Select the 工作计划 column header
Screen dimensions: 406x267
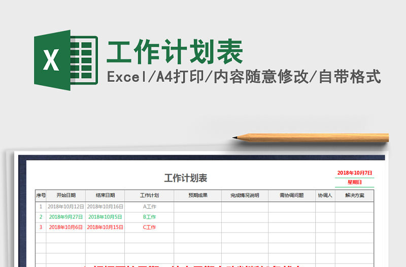(x=149, y=195)
